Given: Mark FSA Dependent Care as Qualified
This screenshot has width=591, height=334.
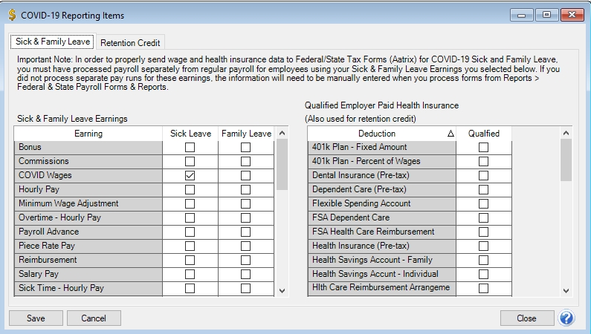Looking at the screenshot, I should point(484,217).
